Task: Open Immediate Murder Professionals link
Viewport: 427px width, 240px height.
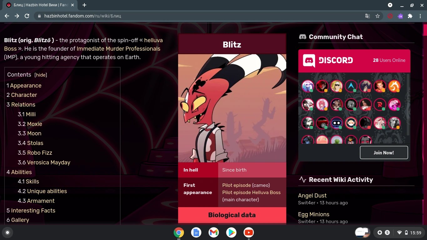Action: pyautogui.click(x=118, y=49)
